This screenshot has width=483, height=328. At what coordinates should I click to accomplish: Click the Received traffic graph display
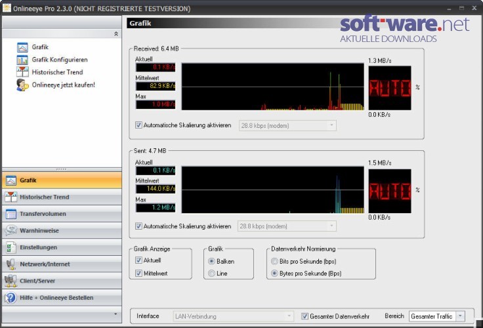coord(272,87)
